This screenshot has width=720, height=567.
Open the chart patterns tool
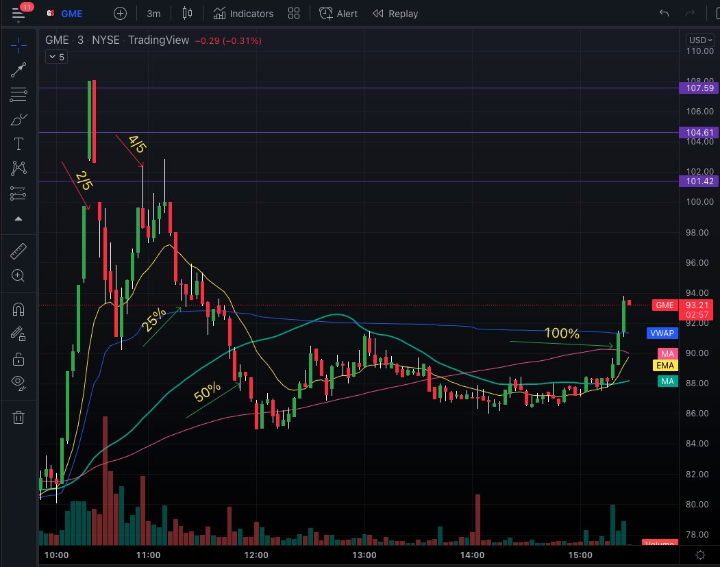point(18,168)
